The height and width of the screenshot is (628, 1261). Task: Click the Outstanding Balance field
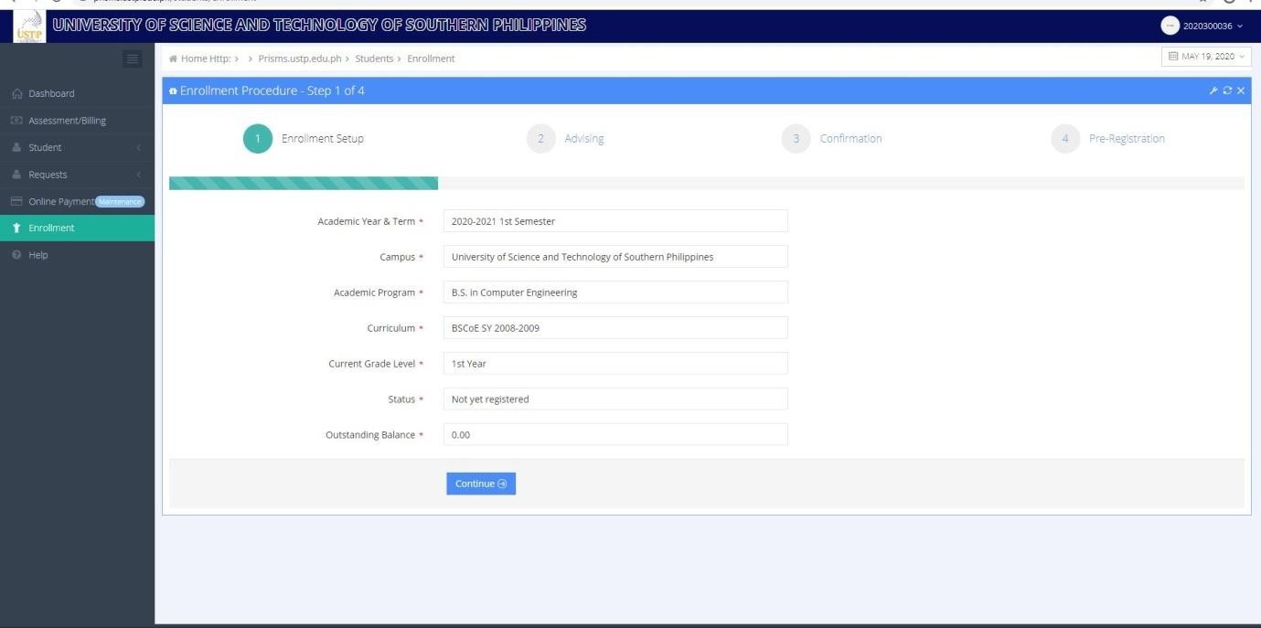615,435
